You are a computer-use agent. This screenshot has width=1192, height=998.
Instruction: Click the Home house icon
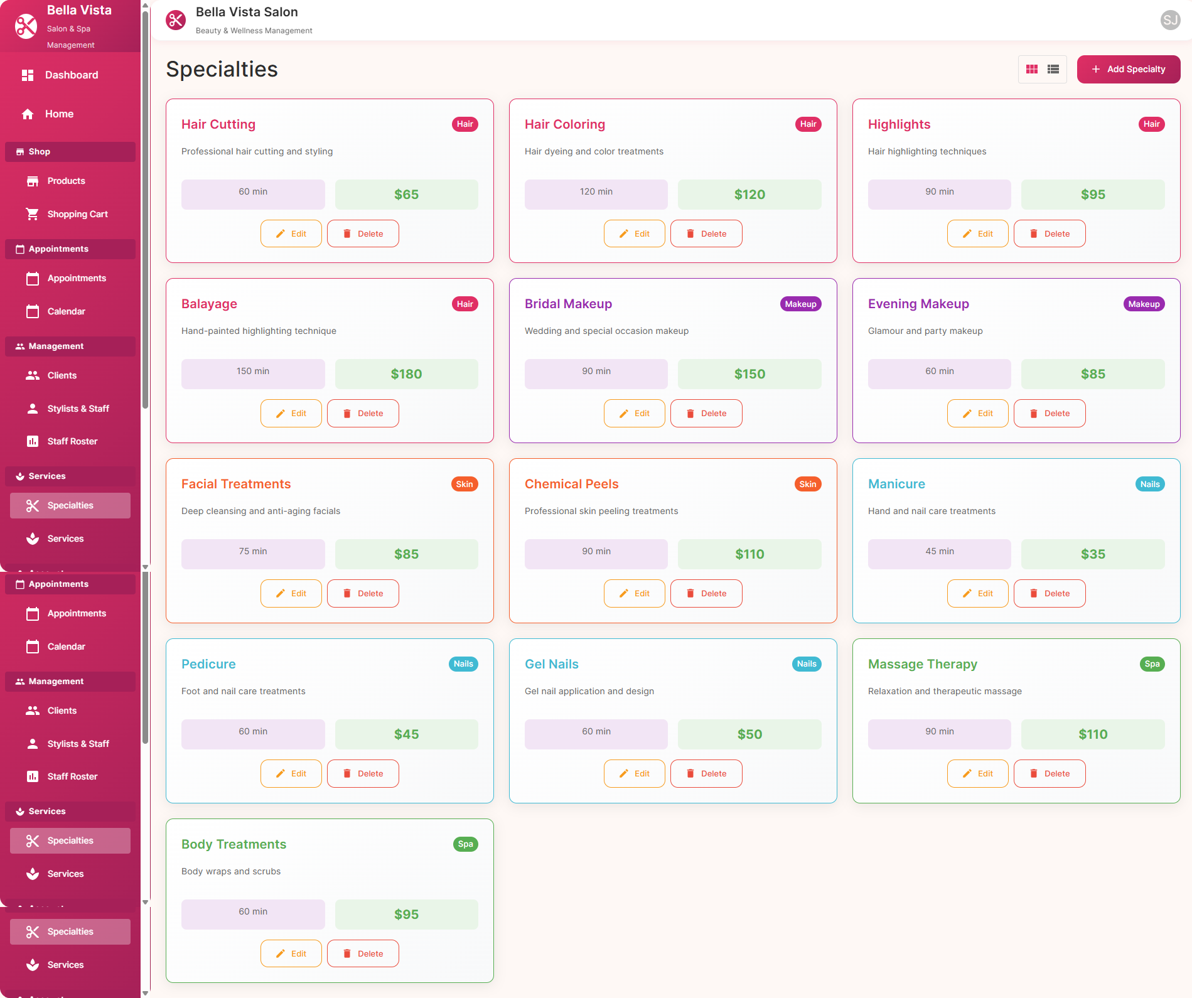pyautogui.click(x=28, y=114)
